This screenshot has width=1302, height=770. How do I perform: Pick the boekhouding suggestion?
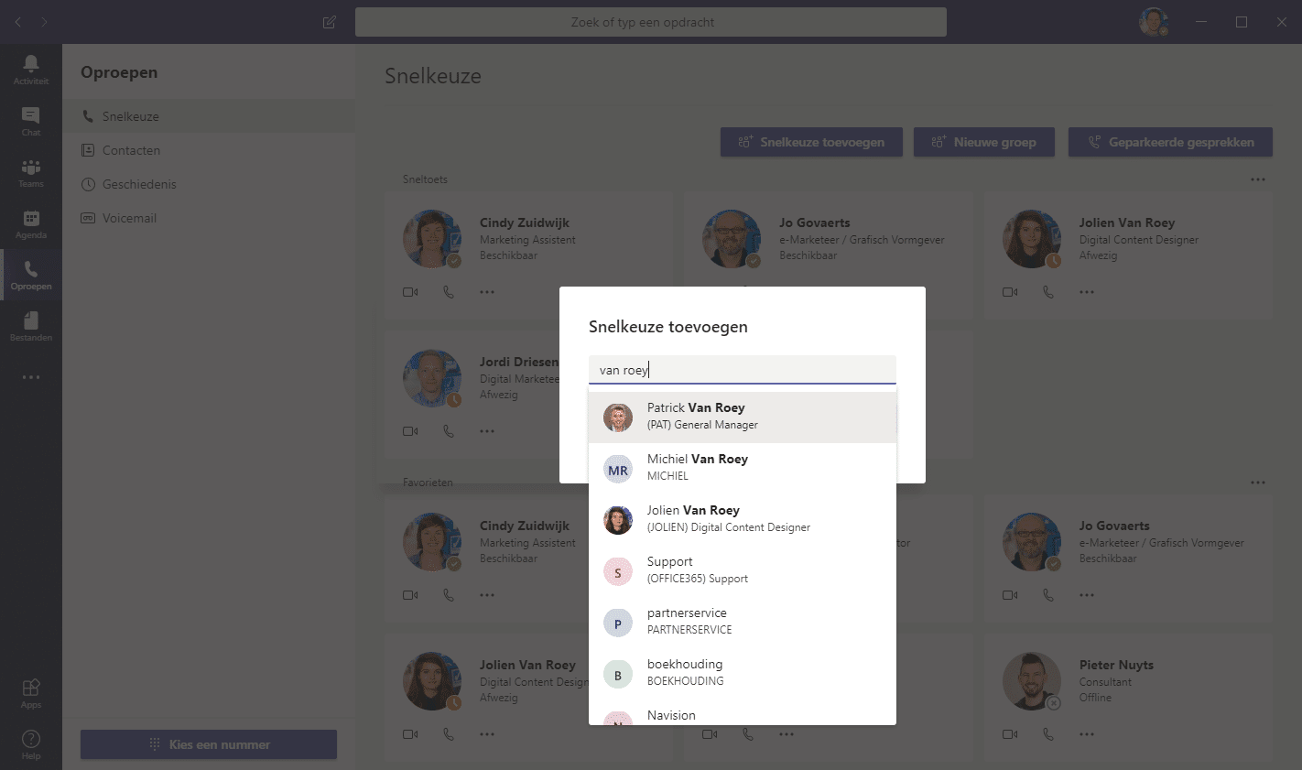743,674
